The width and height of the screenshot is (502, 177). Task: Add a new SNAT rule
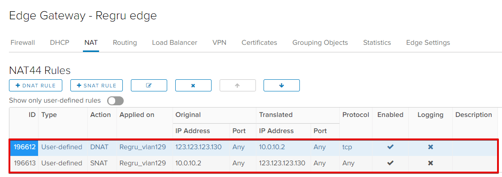tap(96, 86)
